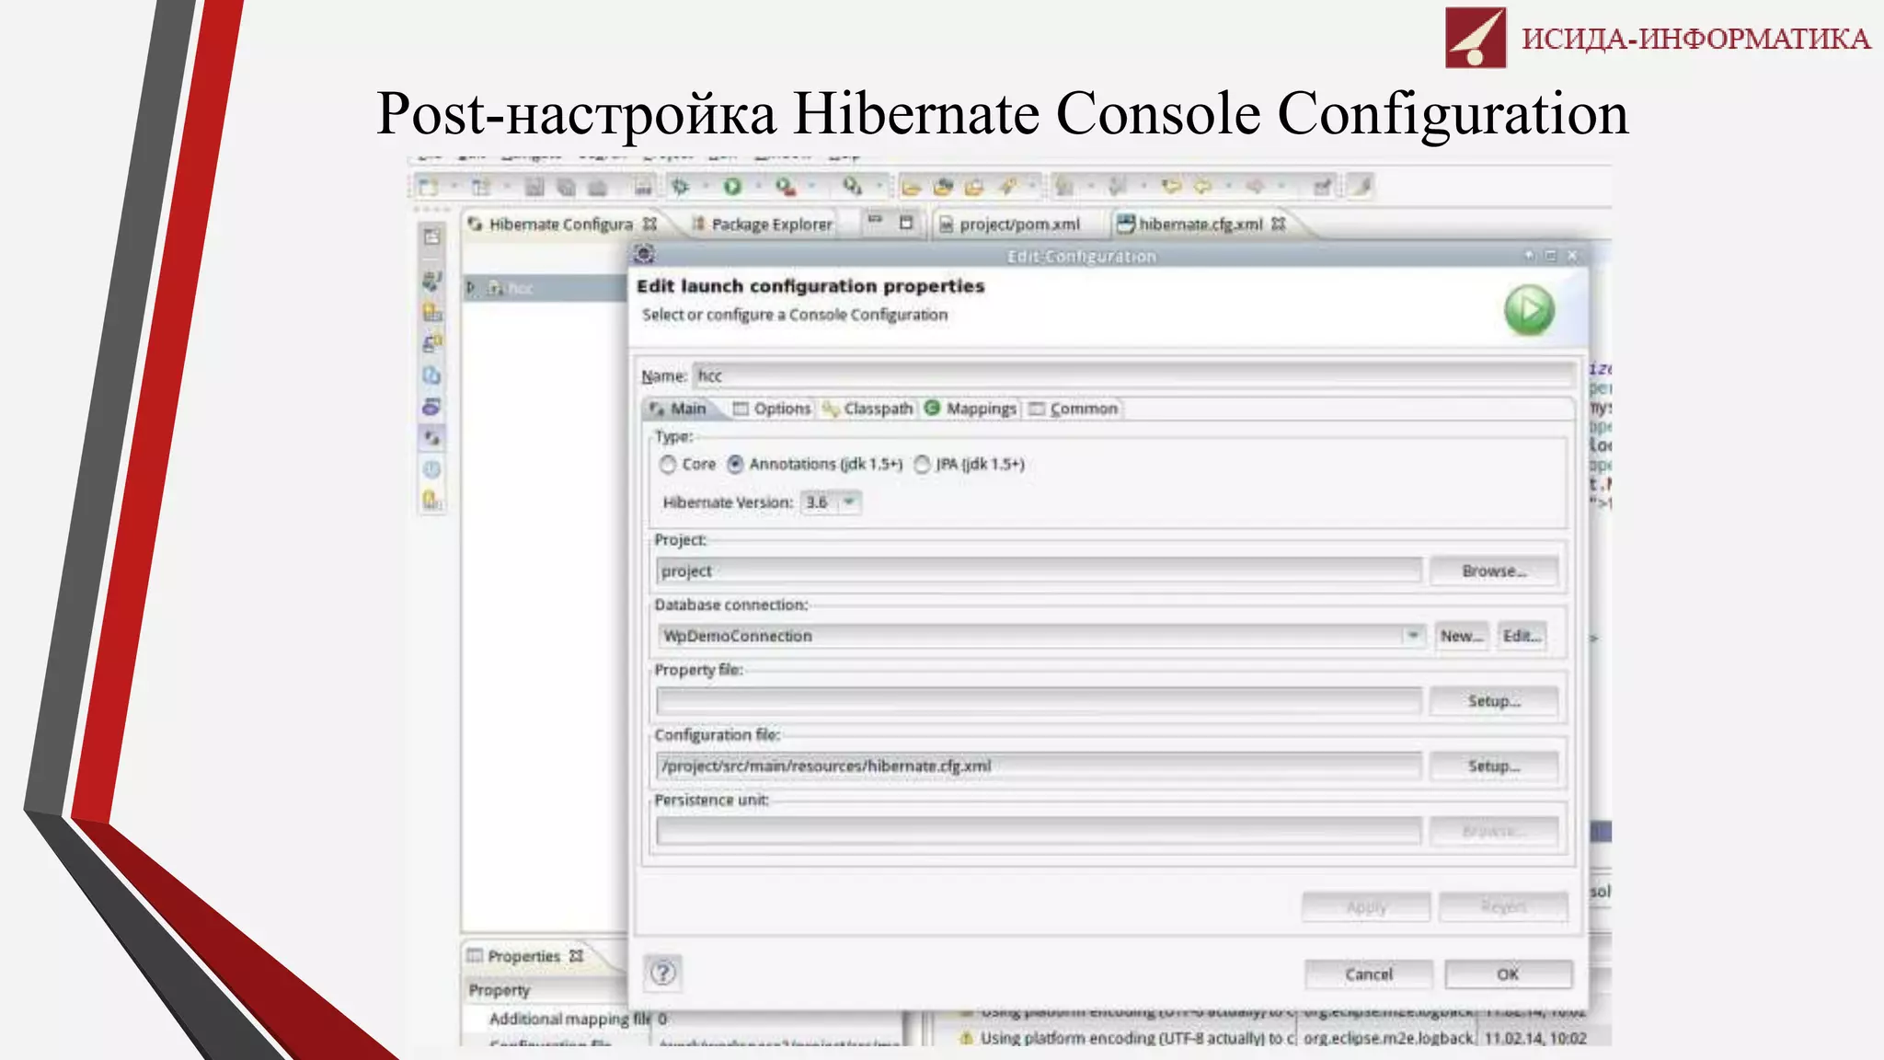Close the Hibernate Configurations view tab
This screenshot has height=1060, width=1884.
[x=649, y=224]
